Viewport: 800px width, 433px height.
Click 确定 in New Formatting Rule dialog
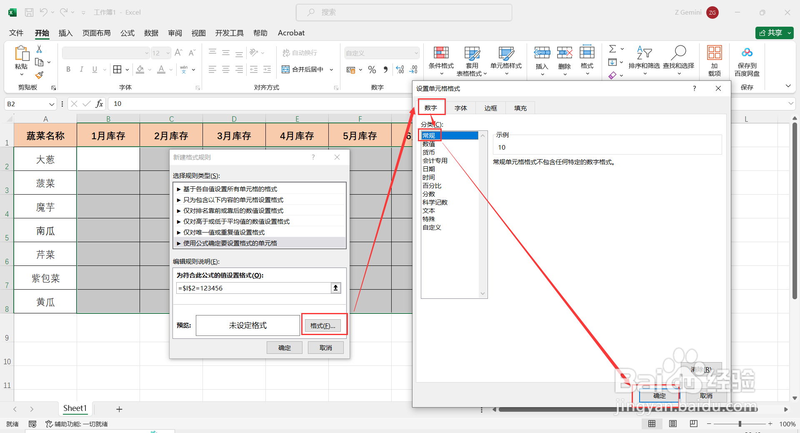point(285,348)
